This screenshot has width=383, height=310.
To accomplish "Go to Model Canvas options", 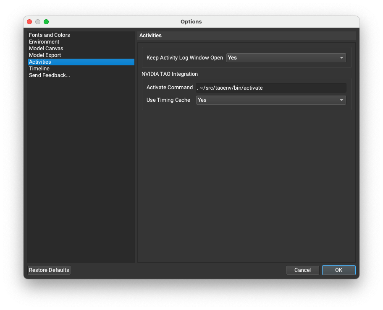I will (46, 49).
